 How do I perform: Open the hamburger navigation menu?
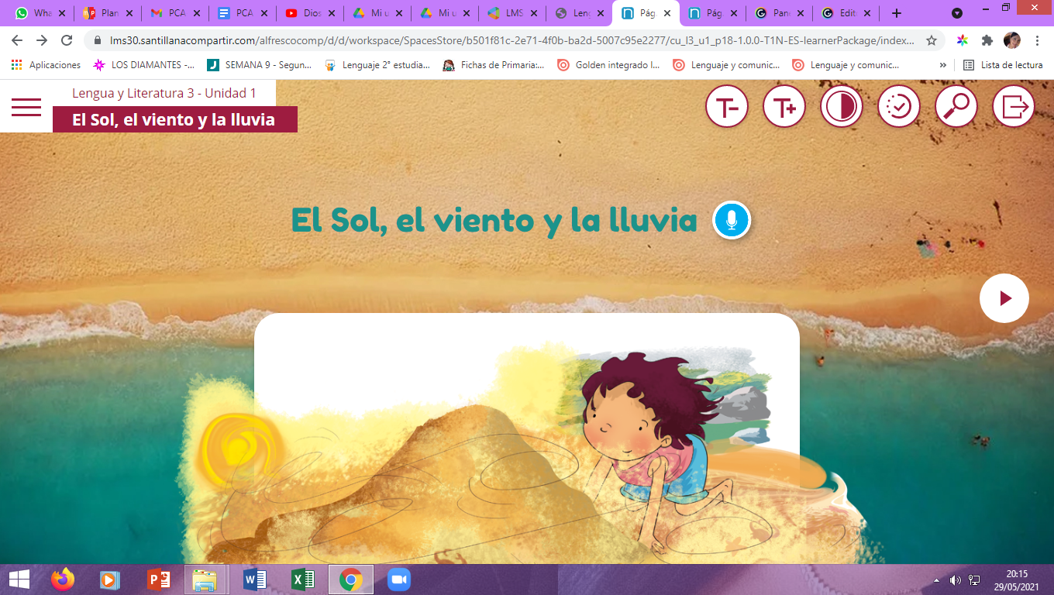(26, 107)
